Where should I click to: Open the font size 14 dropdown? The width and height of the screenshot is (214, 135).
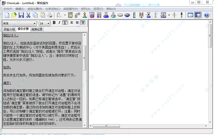pyautogui.click(x=48, y=23)
